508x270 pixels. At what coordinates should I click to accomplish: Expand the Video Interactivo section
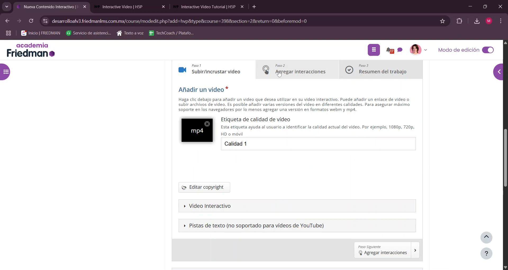pos(297,206)
